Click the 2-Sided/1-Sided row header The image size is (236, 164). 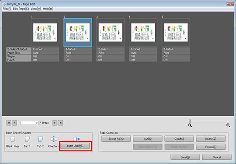[19, 49]
